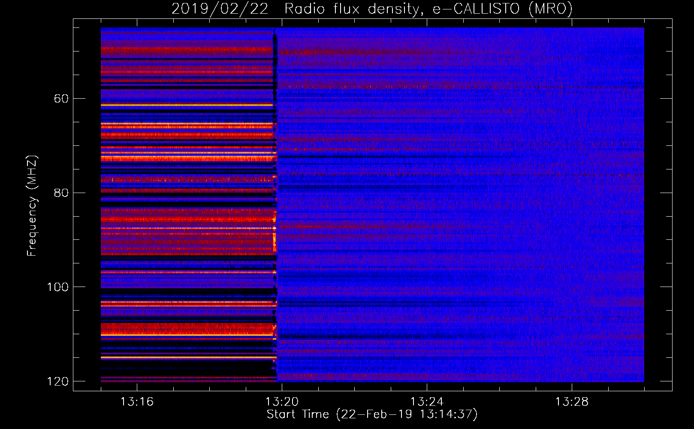Viewport: 694px width, 429px height.
Task: Click the 120 frequency tick label
Action: pyautogui.click(x=57, y=381)
